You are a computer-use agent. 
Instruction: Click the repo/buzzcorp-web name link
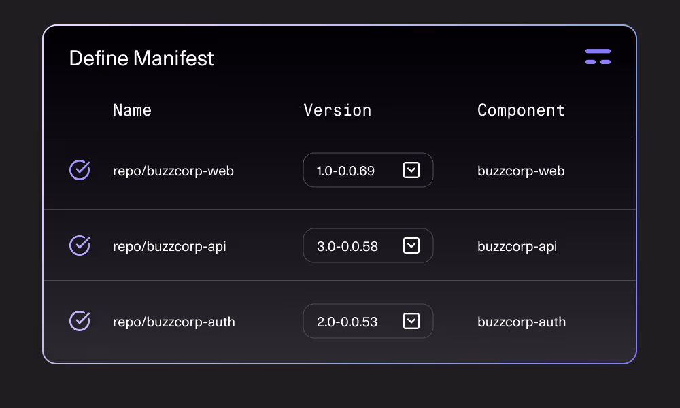point(173,171)
